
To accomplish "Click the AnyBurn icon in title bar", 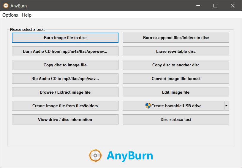I will tap(6, 6).
